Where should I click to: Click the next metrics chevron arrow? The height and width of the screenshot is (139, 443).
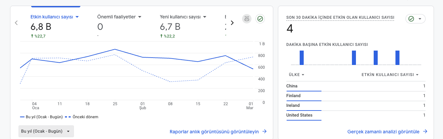click(x=232, y=23)
